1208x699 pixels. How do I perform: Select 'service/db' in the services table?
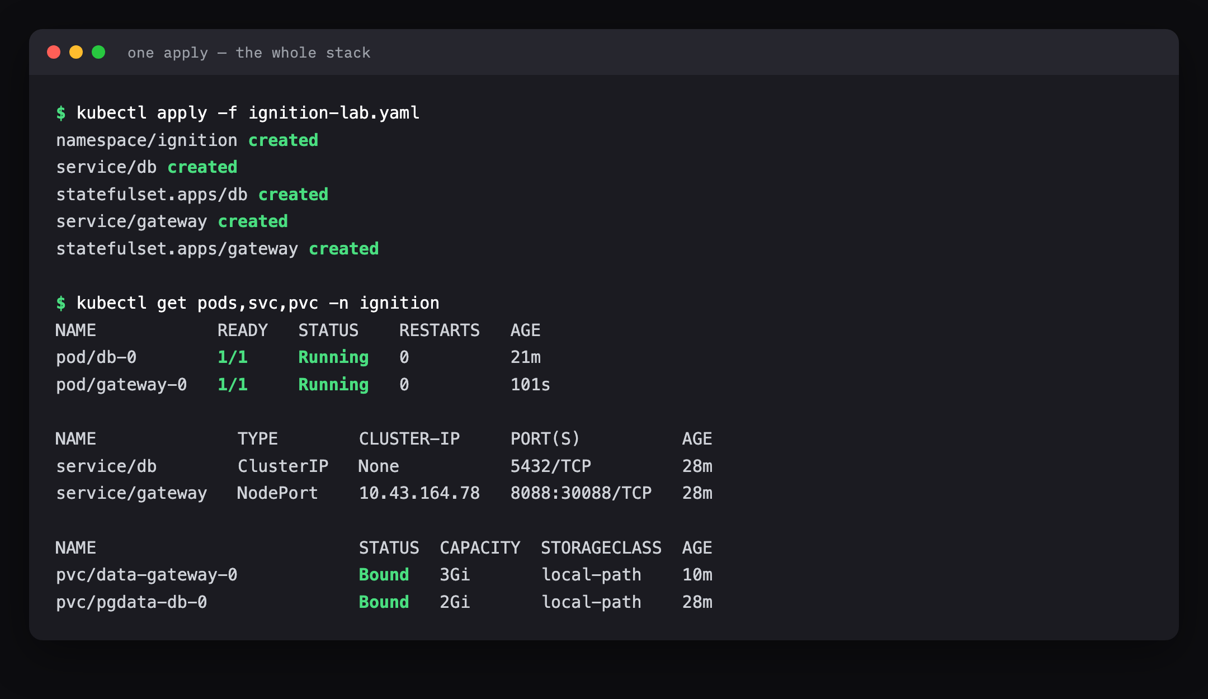106,466
